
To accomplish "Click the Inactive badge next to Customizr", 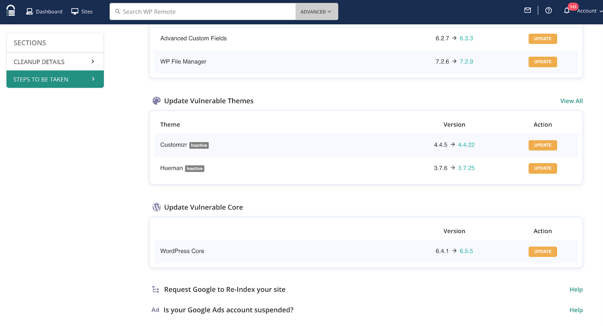I will [x=199, y=145].
